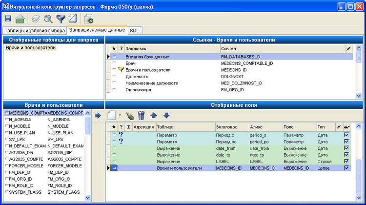Click selected fields scrollbar down arrow

tap(359, 198)
